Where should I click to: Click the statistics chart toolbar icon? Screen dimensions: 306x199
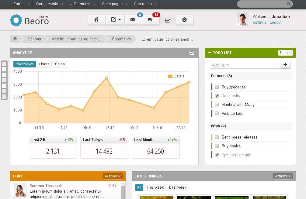coord(167,20)
